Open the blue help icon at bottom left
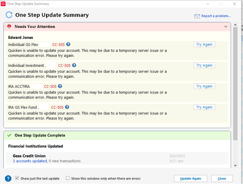The height and width of the screenshot is (185, 243). click(x=8, y=179)
